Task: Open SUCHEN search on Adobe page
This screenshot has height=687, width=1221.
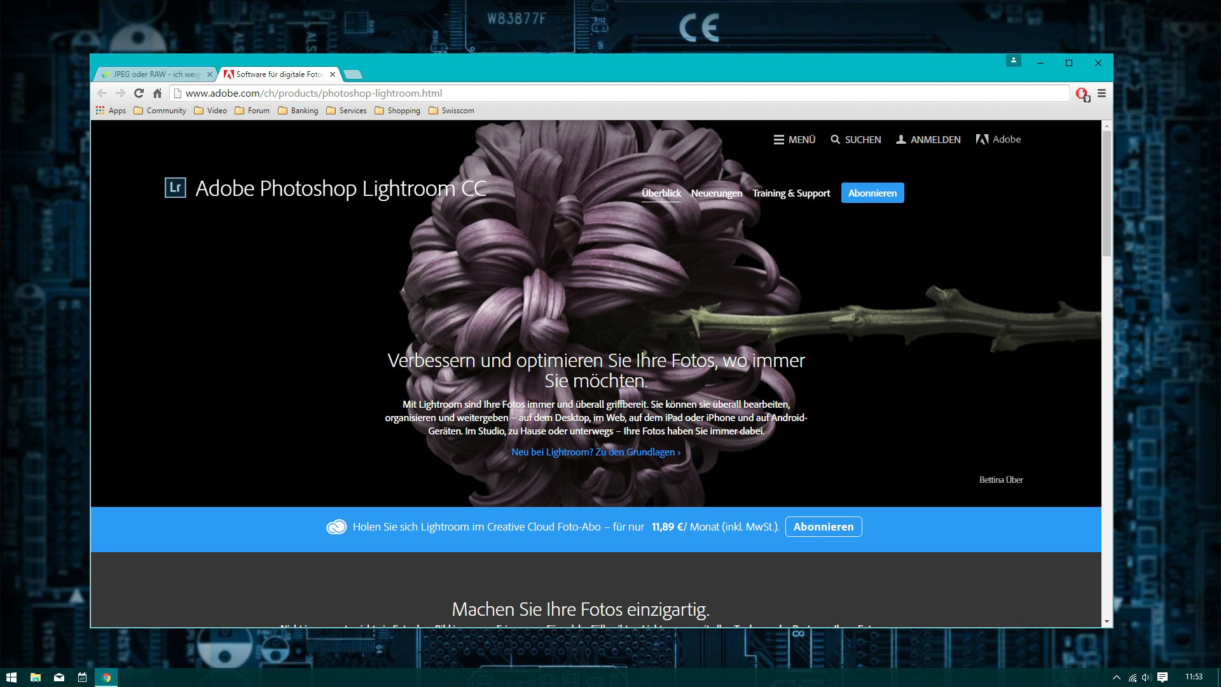Action: coord(855,139)
